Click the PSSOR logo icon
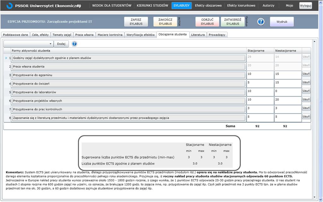Screen dimensions: 323x202 tap(9, 6)
